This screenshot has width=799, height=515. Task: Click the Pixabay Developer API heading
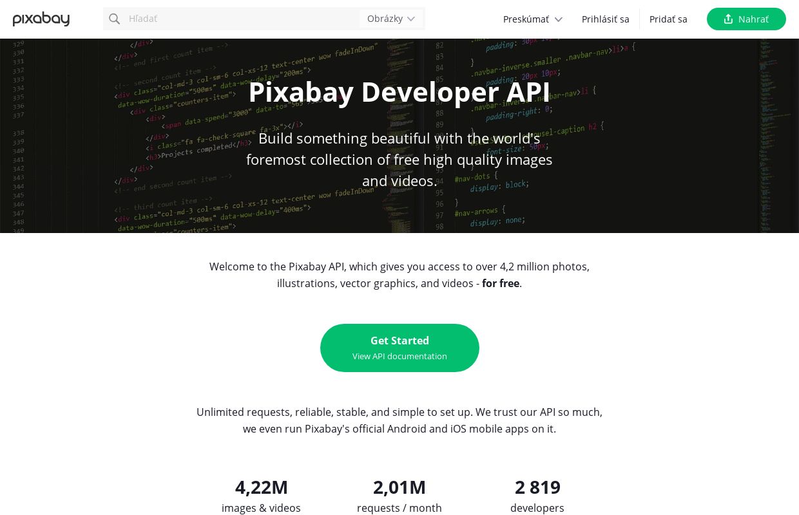(x=400, y=91)
